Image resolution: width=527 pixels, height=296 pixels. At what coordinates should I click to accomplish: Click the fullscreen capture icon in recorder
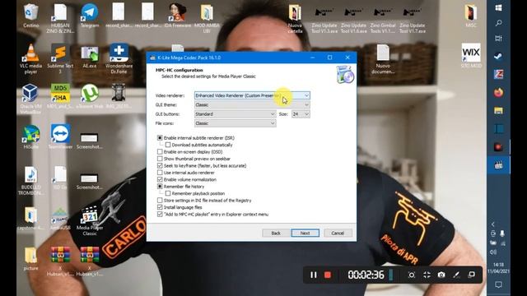click(427, 275)
